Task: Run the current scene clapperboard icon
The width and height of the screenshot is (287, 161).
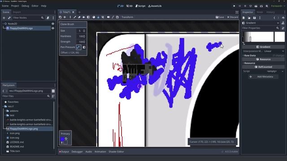Action: [256, 6]
